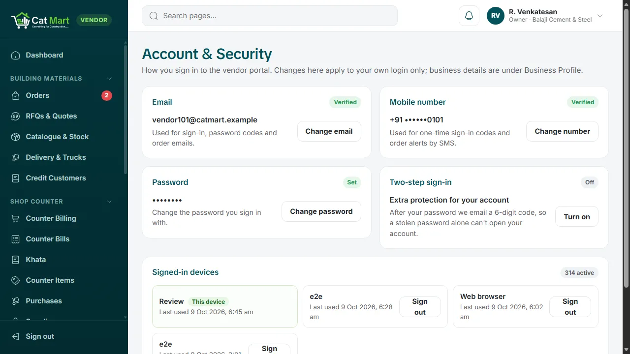Screen dimensions: 630x354
Task: Click the two-step Off status badge
Action: point(590,182)
